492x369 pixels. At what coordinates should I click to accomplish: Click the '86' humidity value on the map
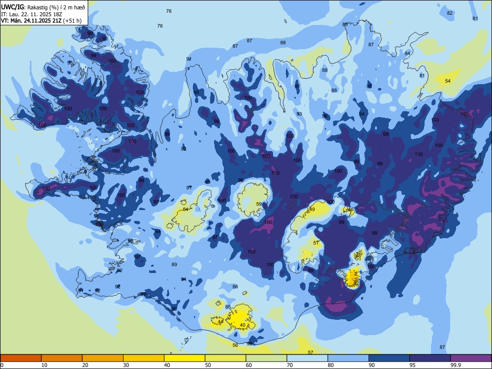click(235, 286)
